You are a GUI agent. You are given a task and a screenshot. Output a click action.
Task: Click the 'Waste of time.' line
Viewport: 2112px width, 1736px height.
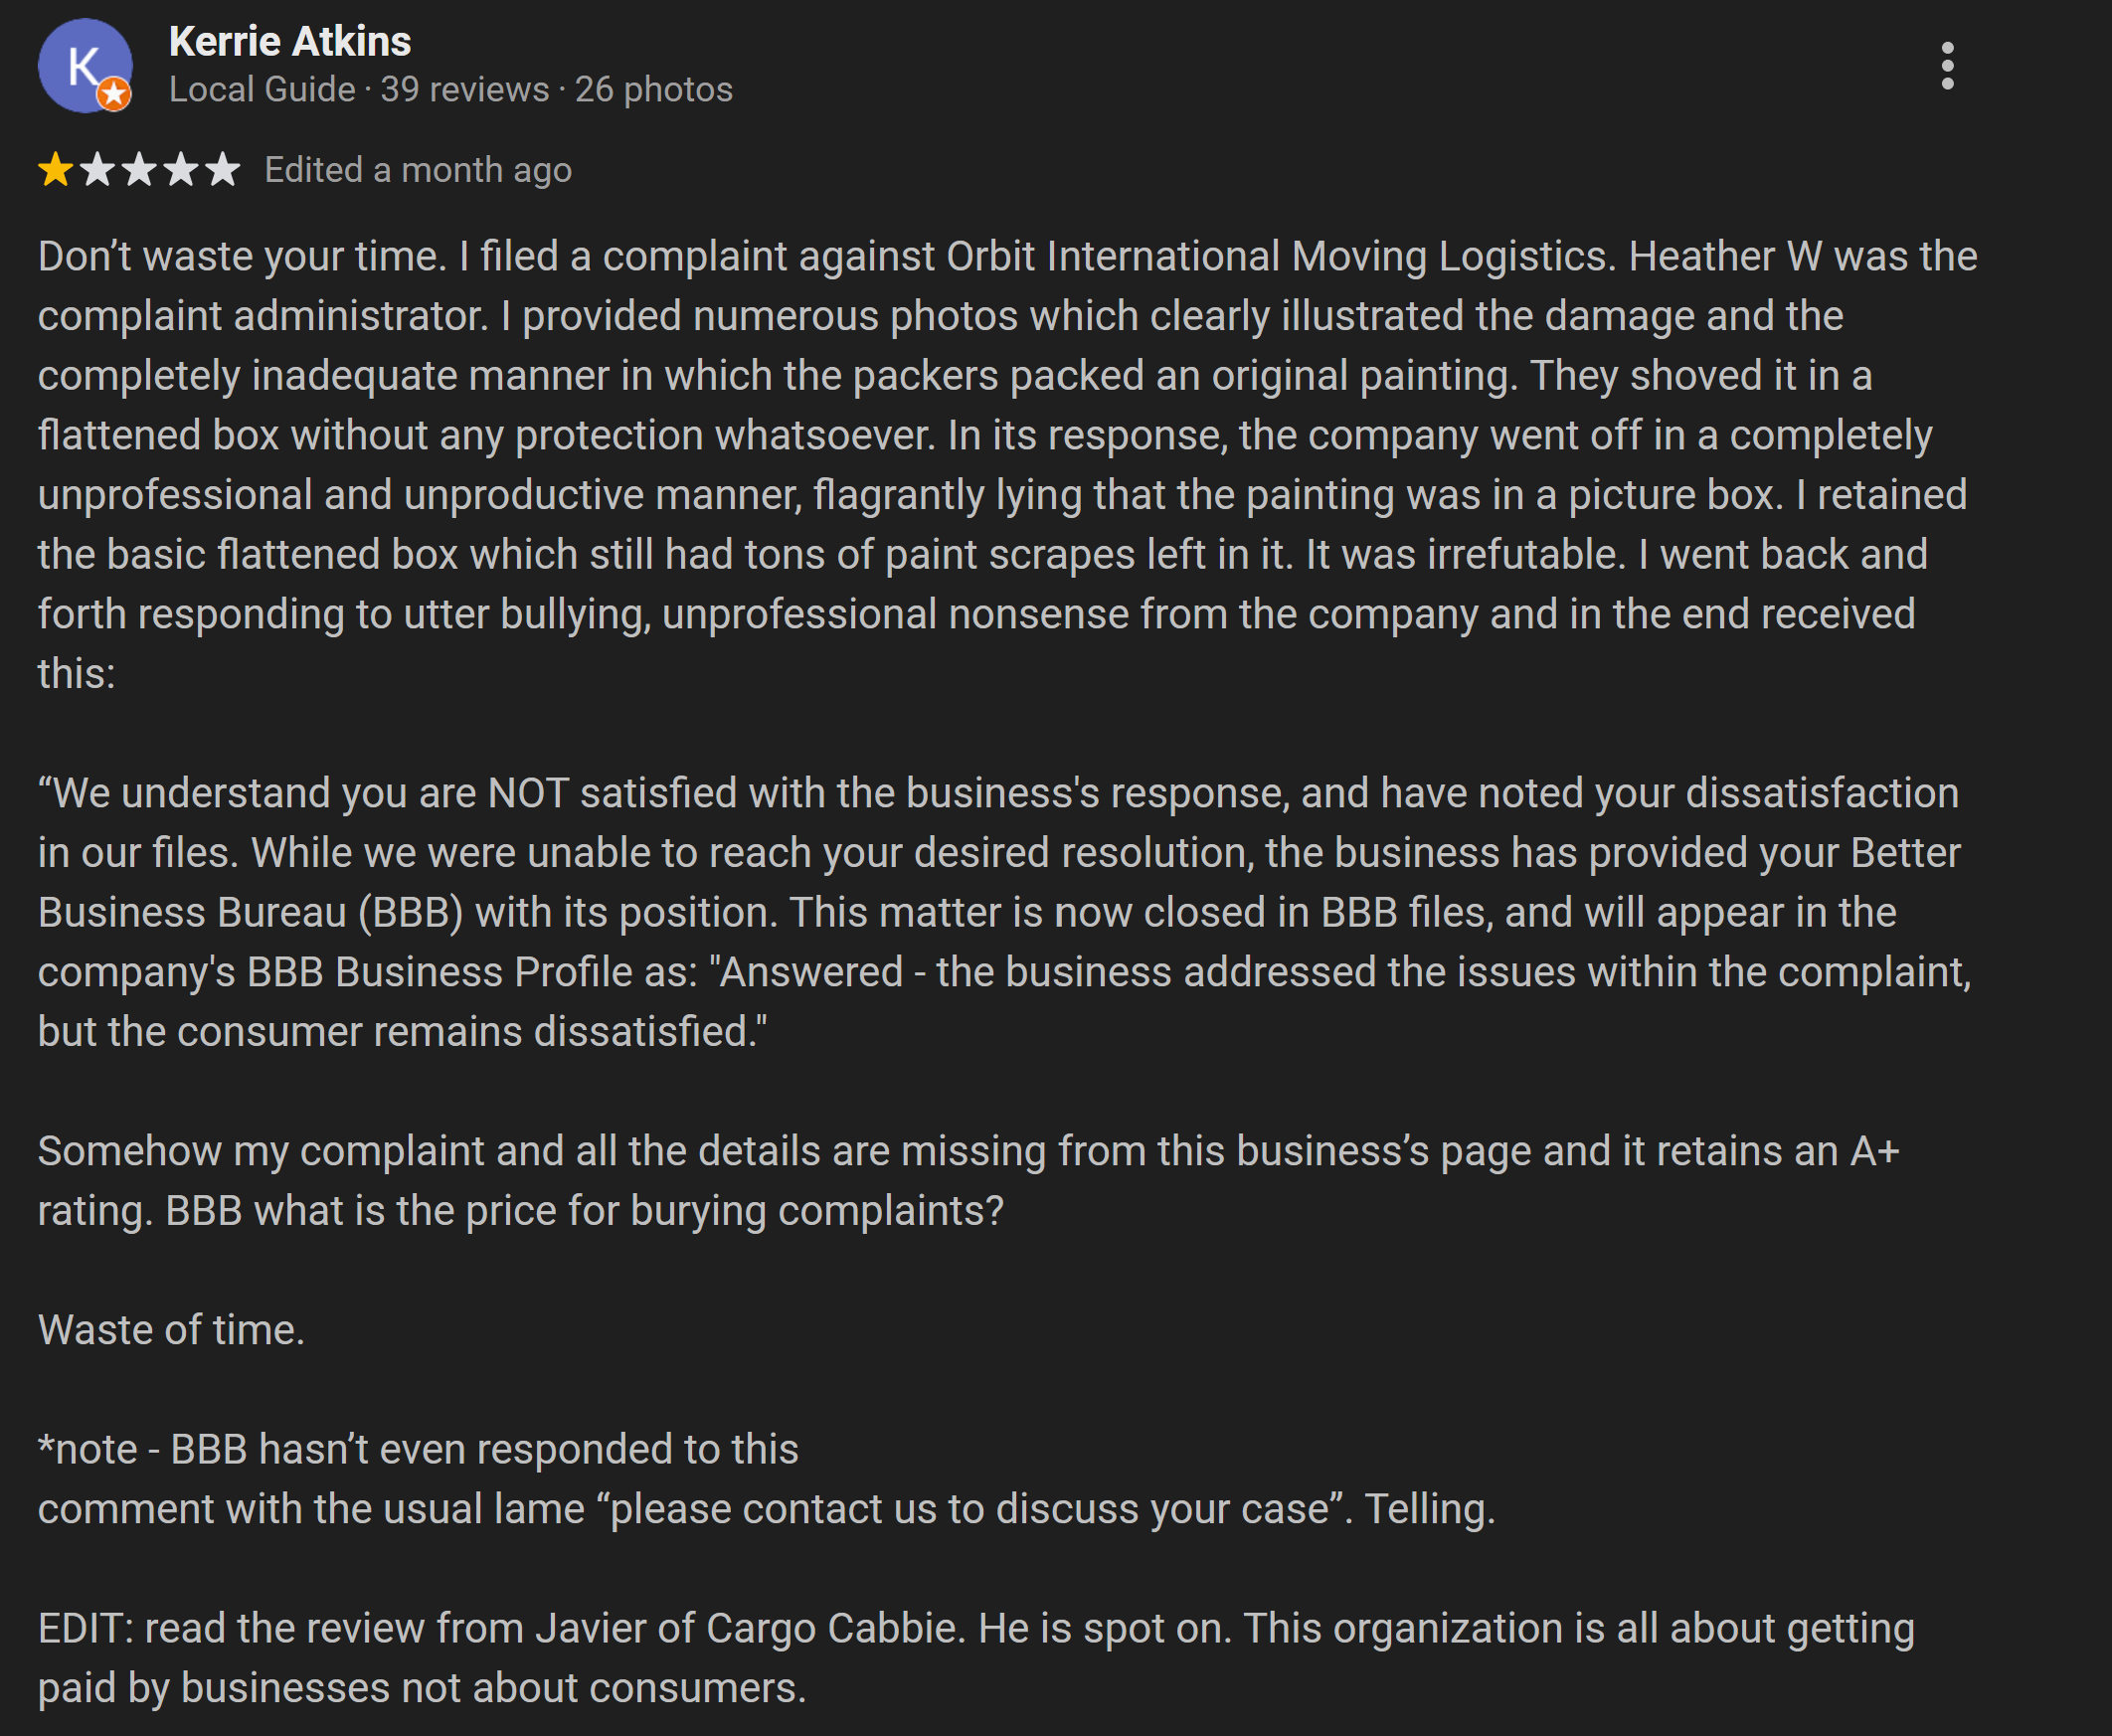171,1330
